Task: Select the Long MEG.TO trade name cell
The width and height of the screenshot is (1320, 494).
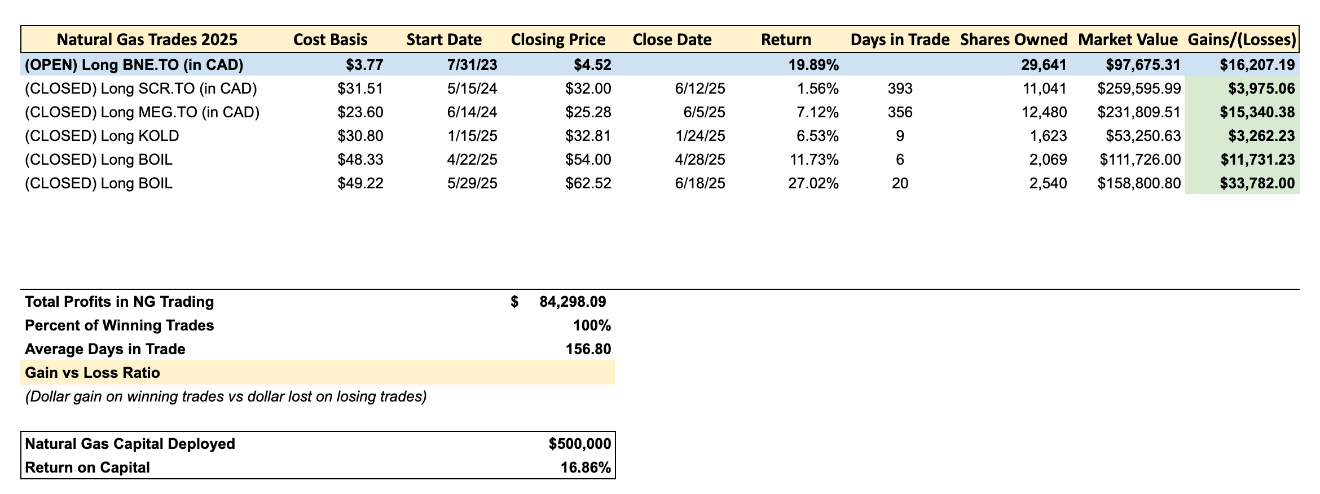Action: tap(142, 112)
